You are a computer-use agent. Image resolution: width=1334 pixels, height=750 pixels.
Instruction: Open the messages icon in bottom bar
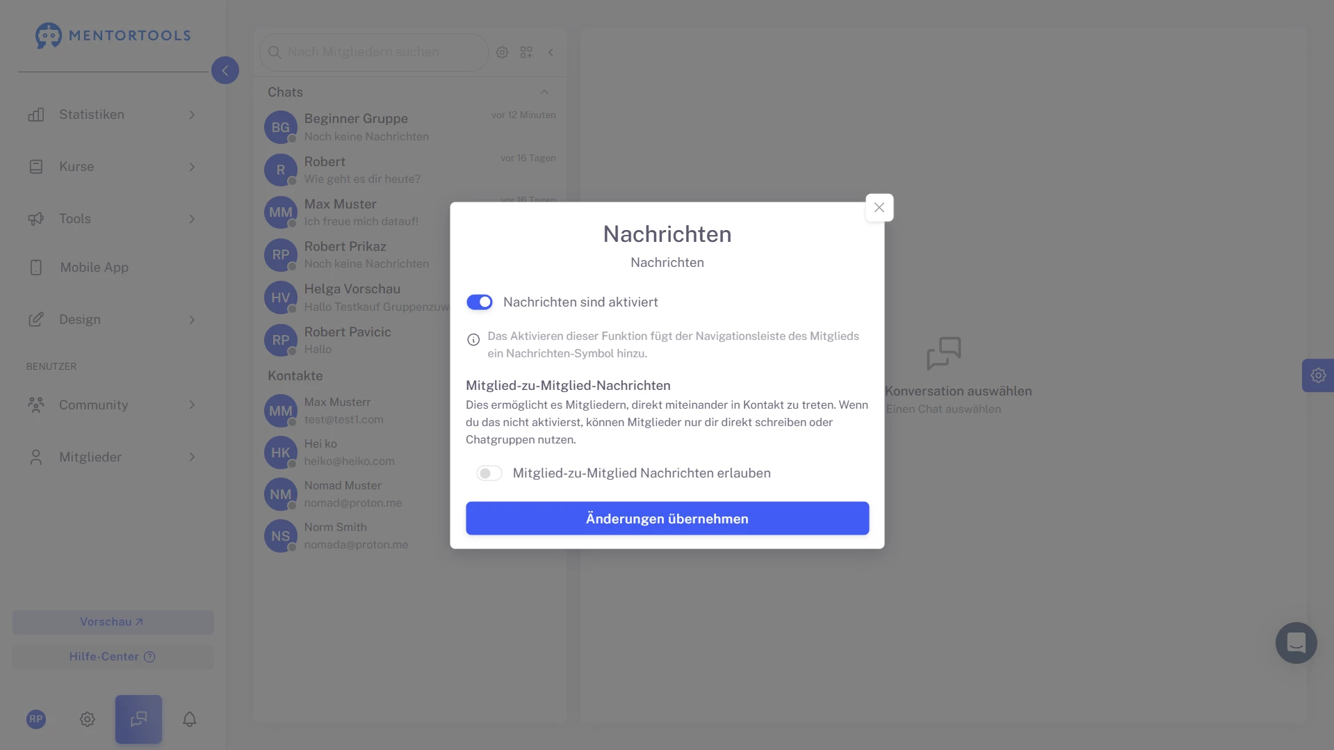[x=138, y=719]
